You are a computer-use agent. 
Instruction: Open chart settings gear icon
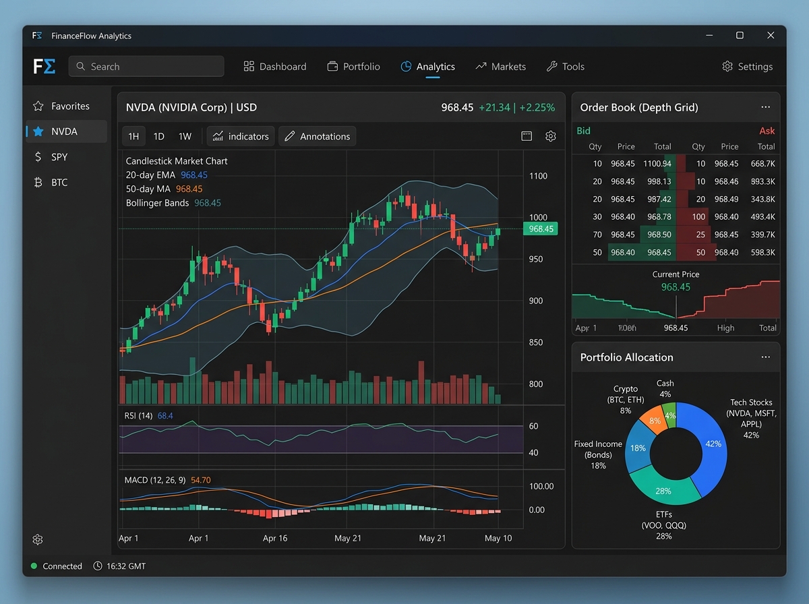click(x=551, y=136)
